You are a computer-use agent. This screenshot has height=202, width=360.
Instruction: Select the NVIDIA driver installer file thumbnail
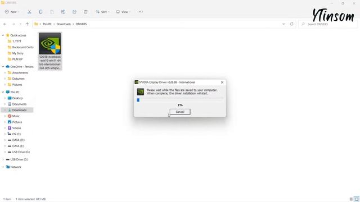(50, 44)
